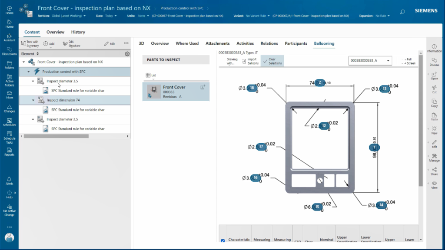Open the Inbox
This screenshot has height=250, width=445.
coord(10,95)
